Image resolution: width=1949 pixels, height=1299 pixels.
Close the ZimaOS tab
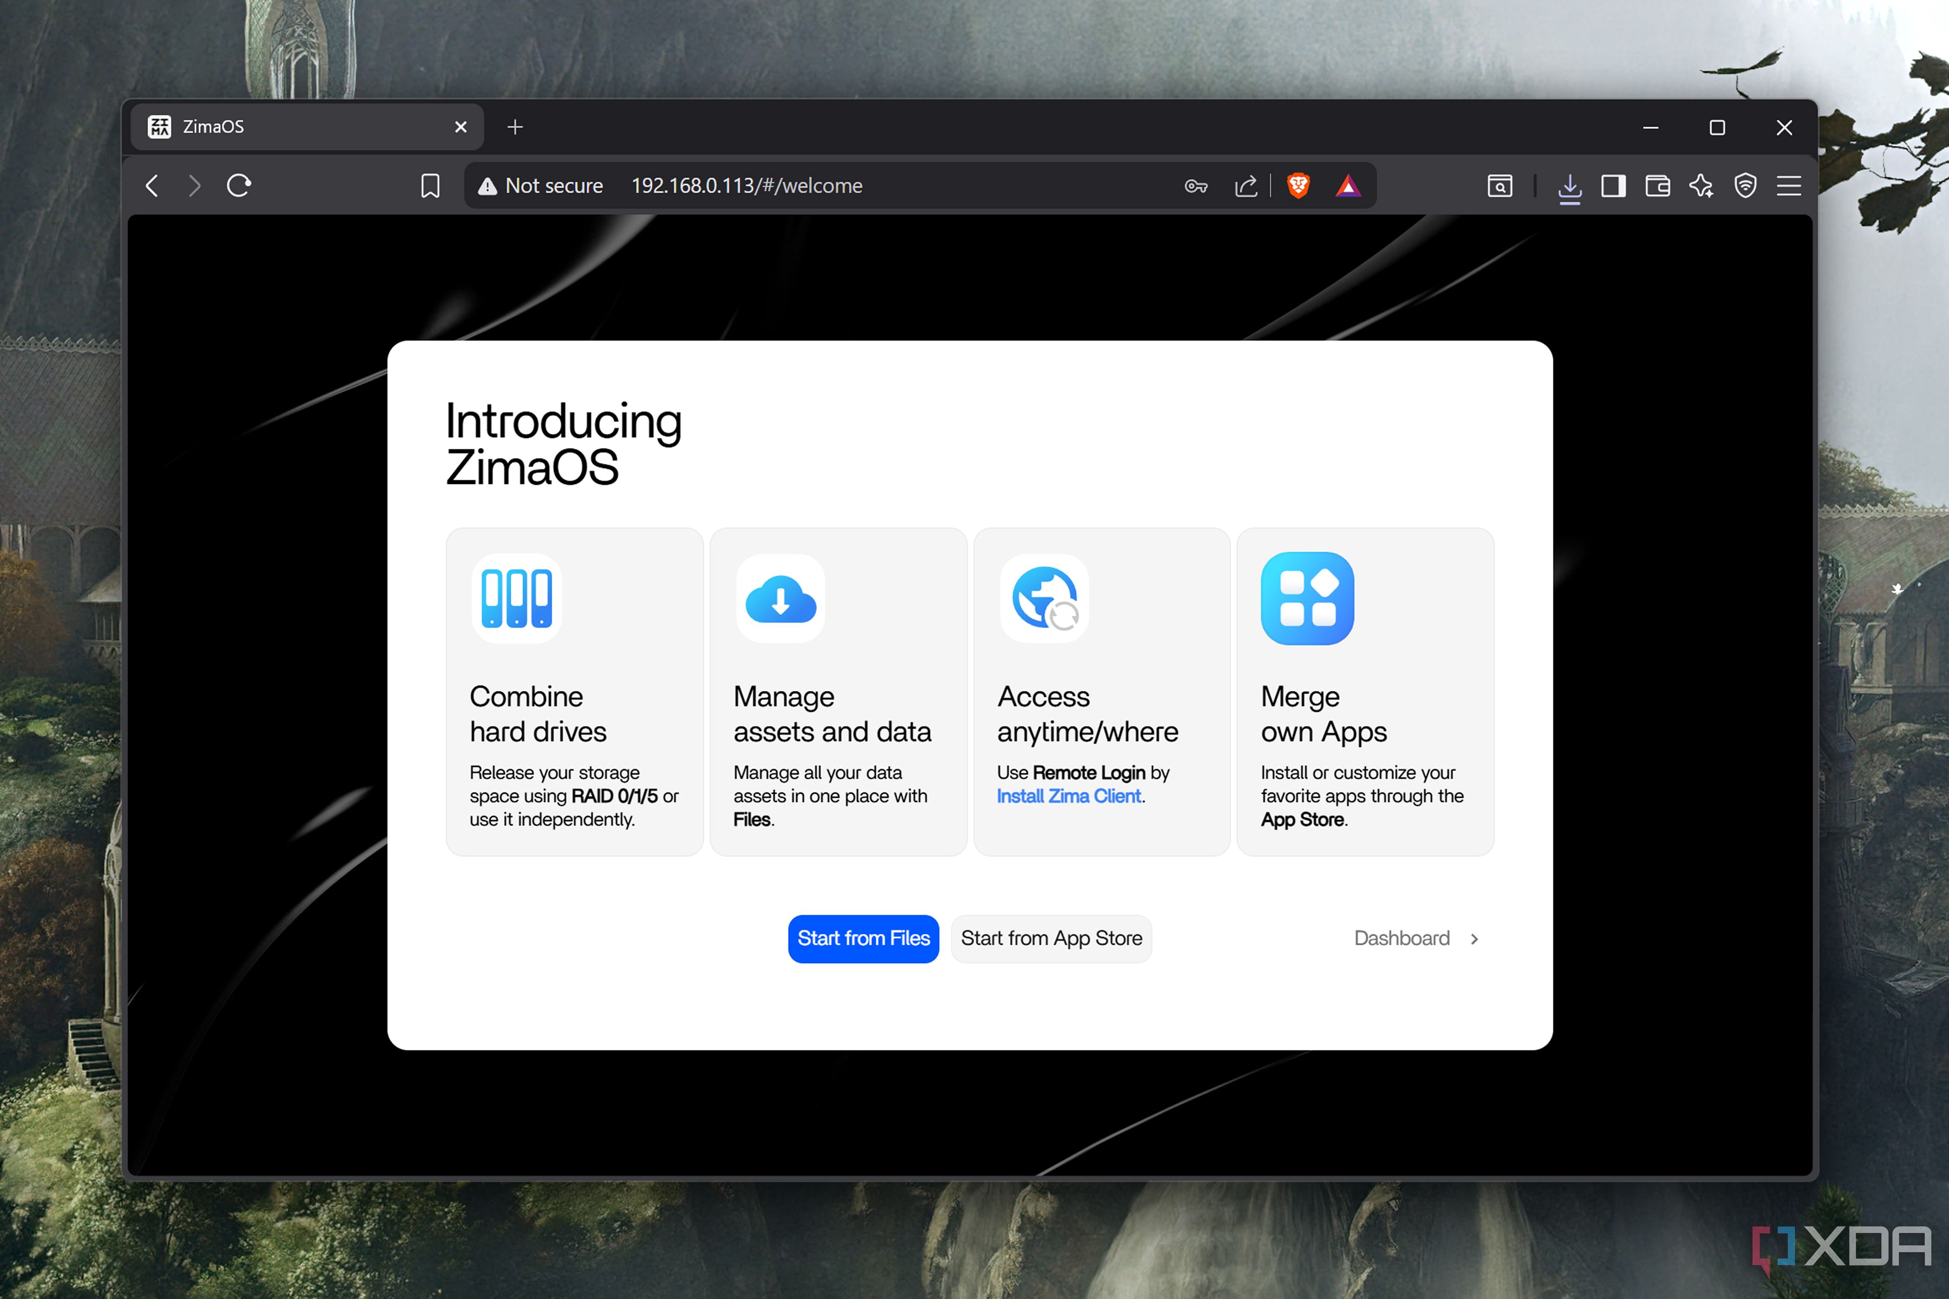click(461, 127)
